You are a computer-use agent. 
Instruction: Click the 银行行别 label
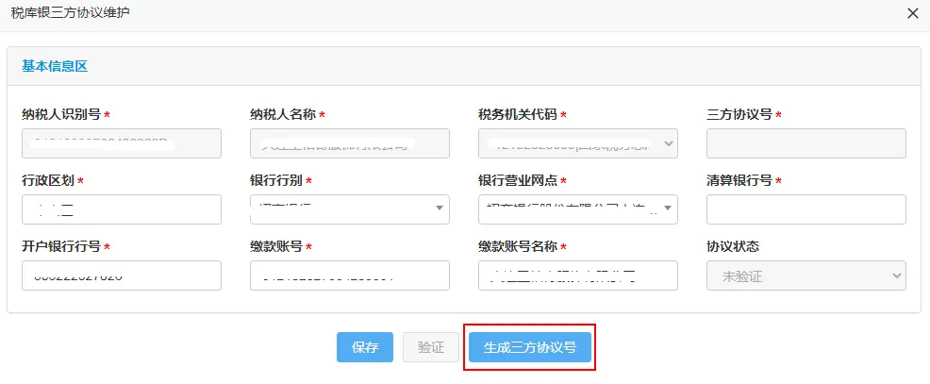pyautogui.click(x=276, y=180)
